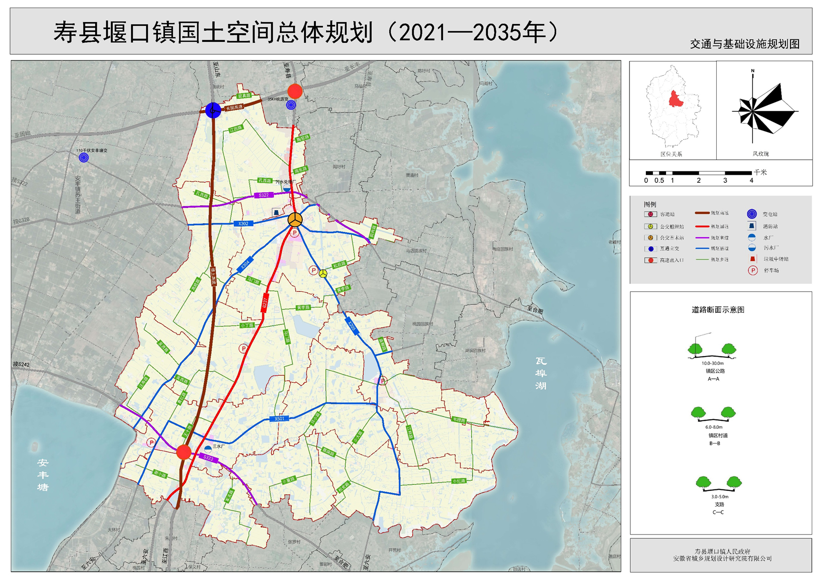The image size is (823, 582).
Task: Click the 区位关系 location inset map
Action: [x=673, y=108]
